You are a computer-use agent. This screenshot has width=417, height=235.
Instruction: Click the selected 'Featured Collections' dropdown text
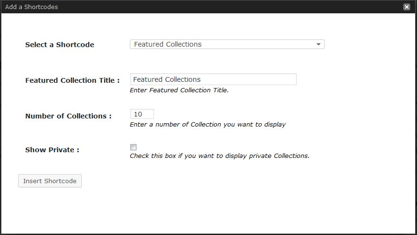pyautogui.click(x=168, y=44)
